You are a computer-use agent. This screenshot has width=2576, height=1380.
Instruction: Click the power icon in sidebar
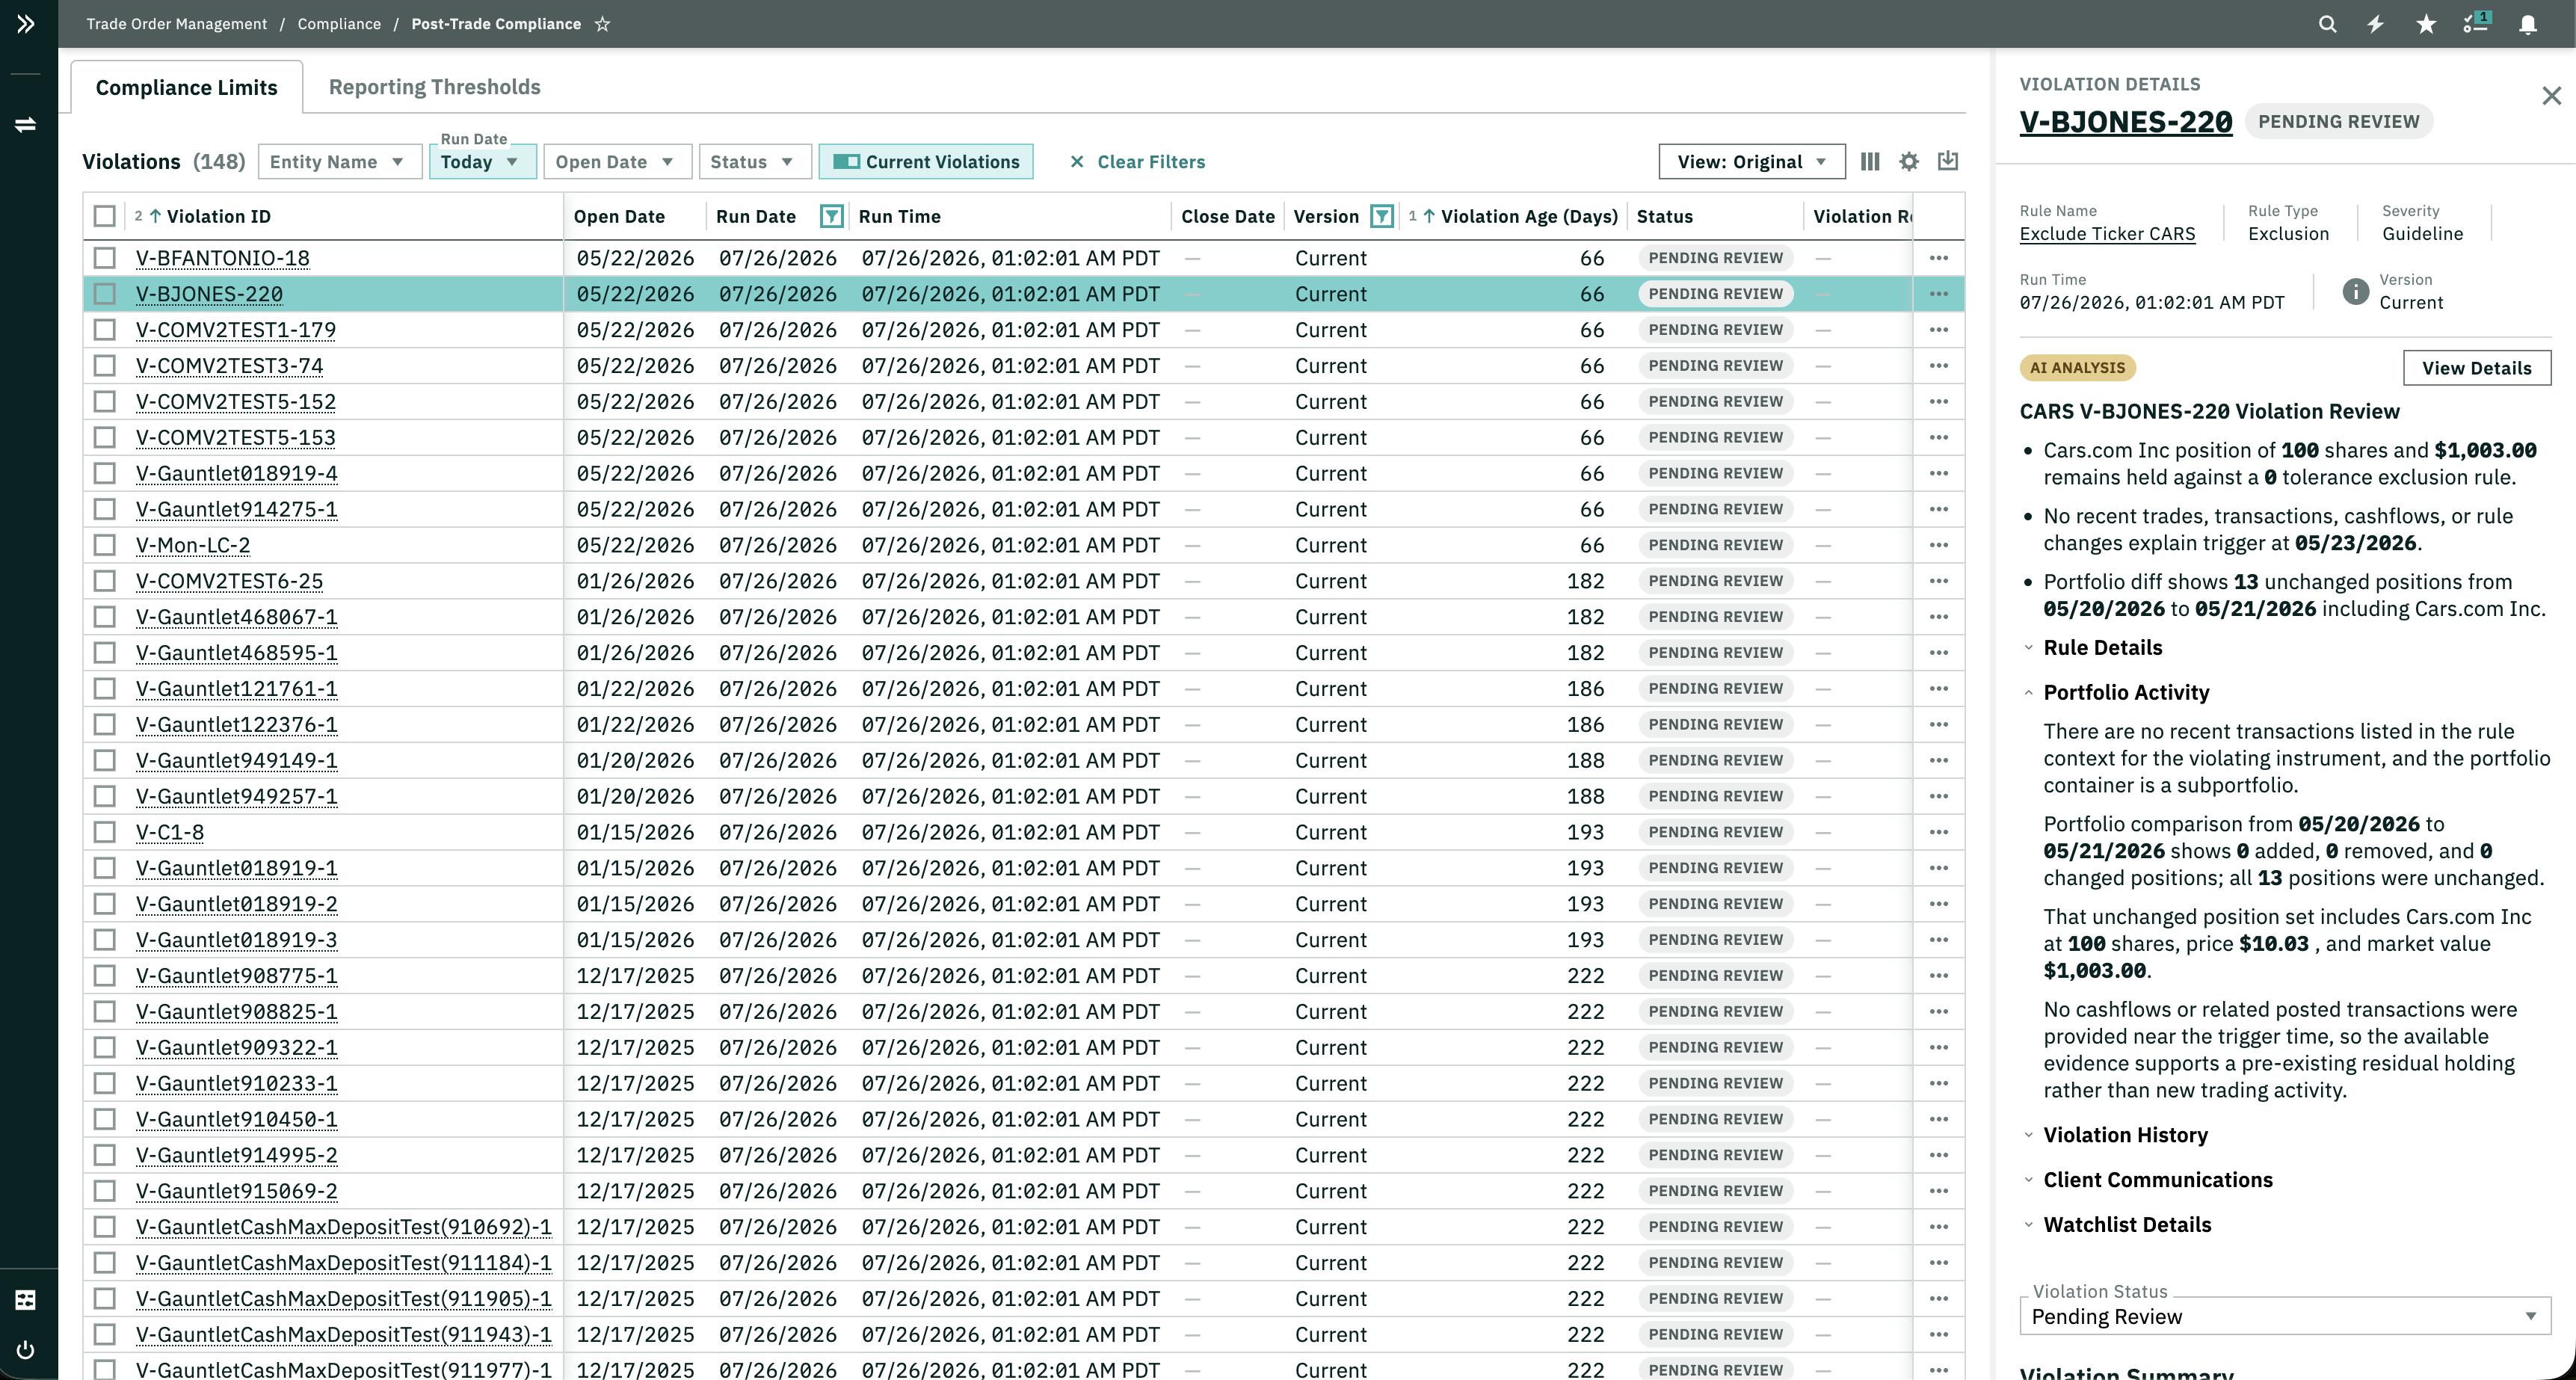(x=26, y=1350)
